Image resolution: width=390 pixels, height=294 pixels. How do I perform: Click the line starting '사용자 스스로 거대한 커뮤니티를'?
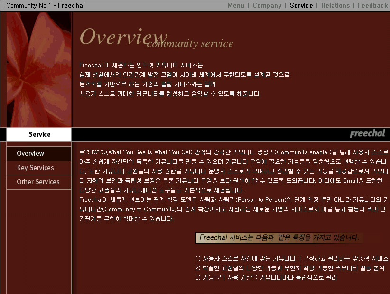pyautogui.click(x=170, y=94)
